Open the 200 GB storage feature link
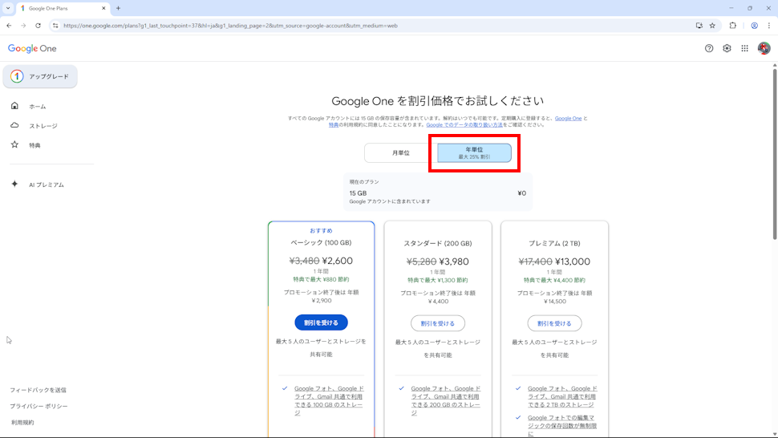The image size is (778, 438). pos(446,401)
